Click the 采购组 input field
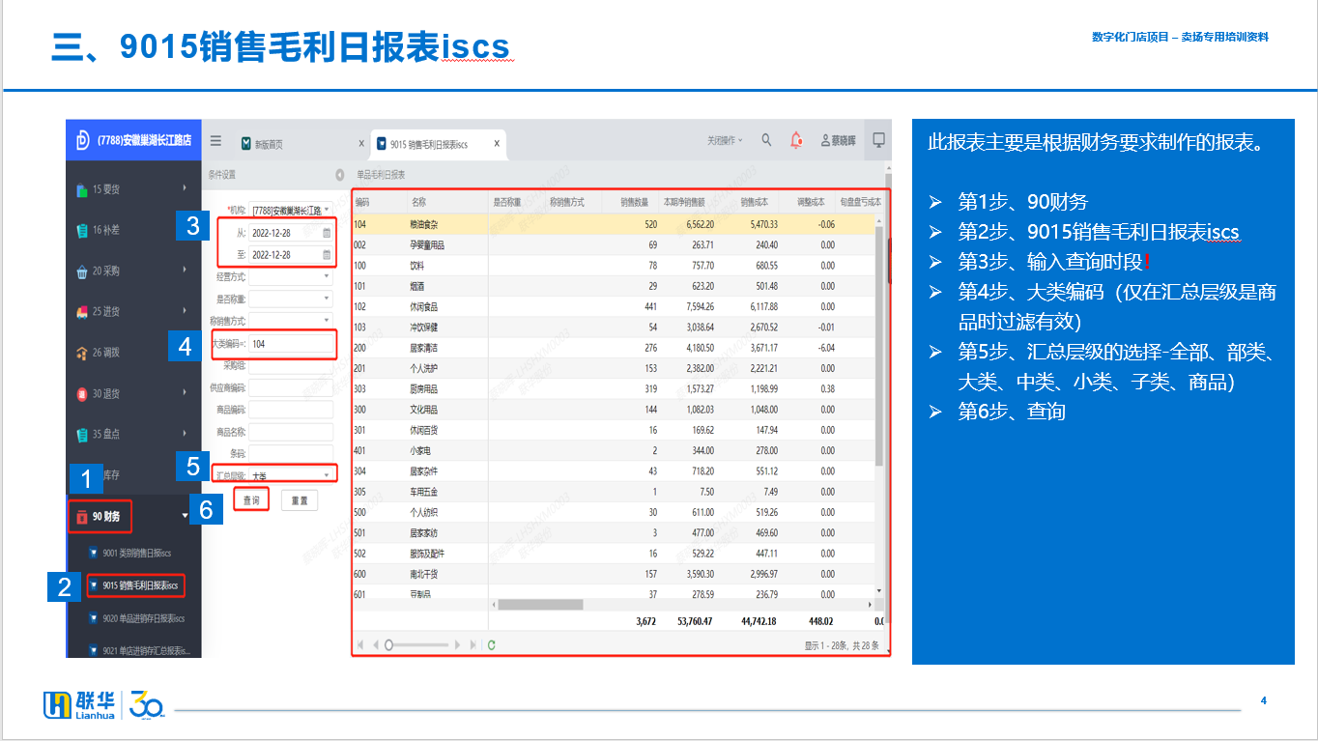Screen dimensions: 1318x741 pos(291,366)
